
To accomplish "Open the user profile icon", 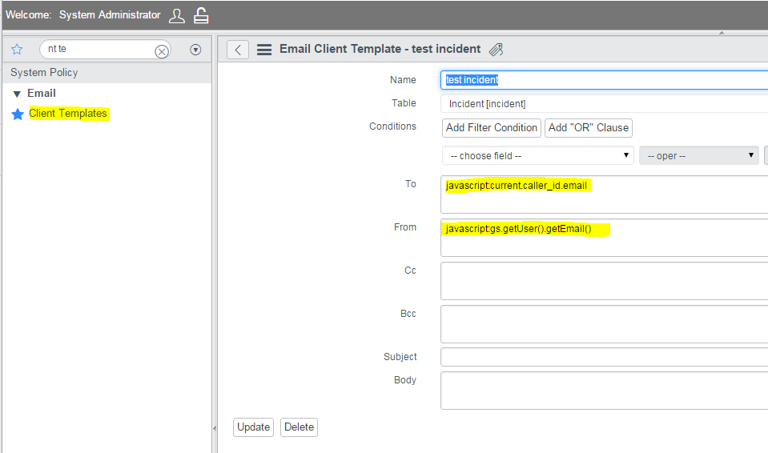I will click(177, 16).
